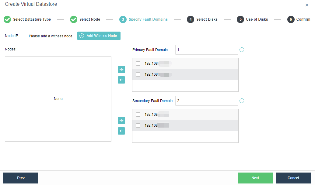315x185 pixels.
Task: Check the second IP address in Secondary Fault Domain
Action: tap(138, 125)
